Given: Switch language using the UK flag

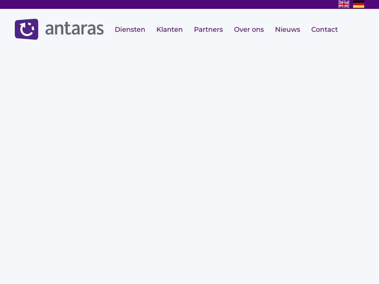Looking at the screenshot, I should point(344,4).
